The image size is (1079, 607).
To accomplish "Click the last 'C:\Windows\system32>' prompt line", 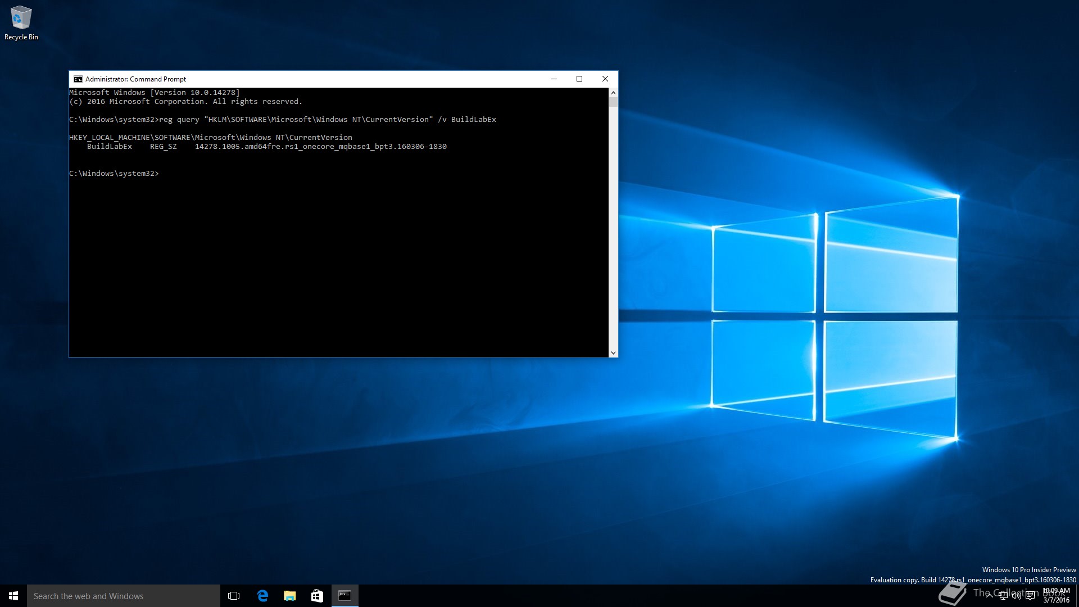I will tap(114, 174).
